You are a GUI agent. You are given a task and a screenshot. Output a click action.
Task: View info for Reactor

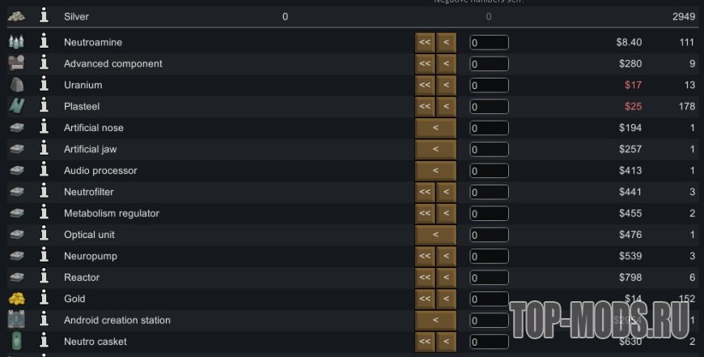45,278
